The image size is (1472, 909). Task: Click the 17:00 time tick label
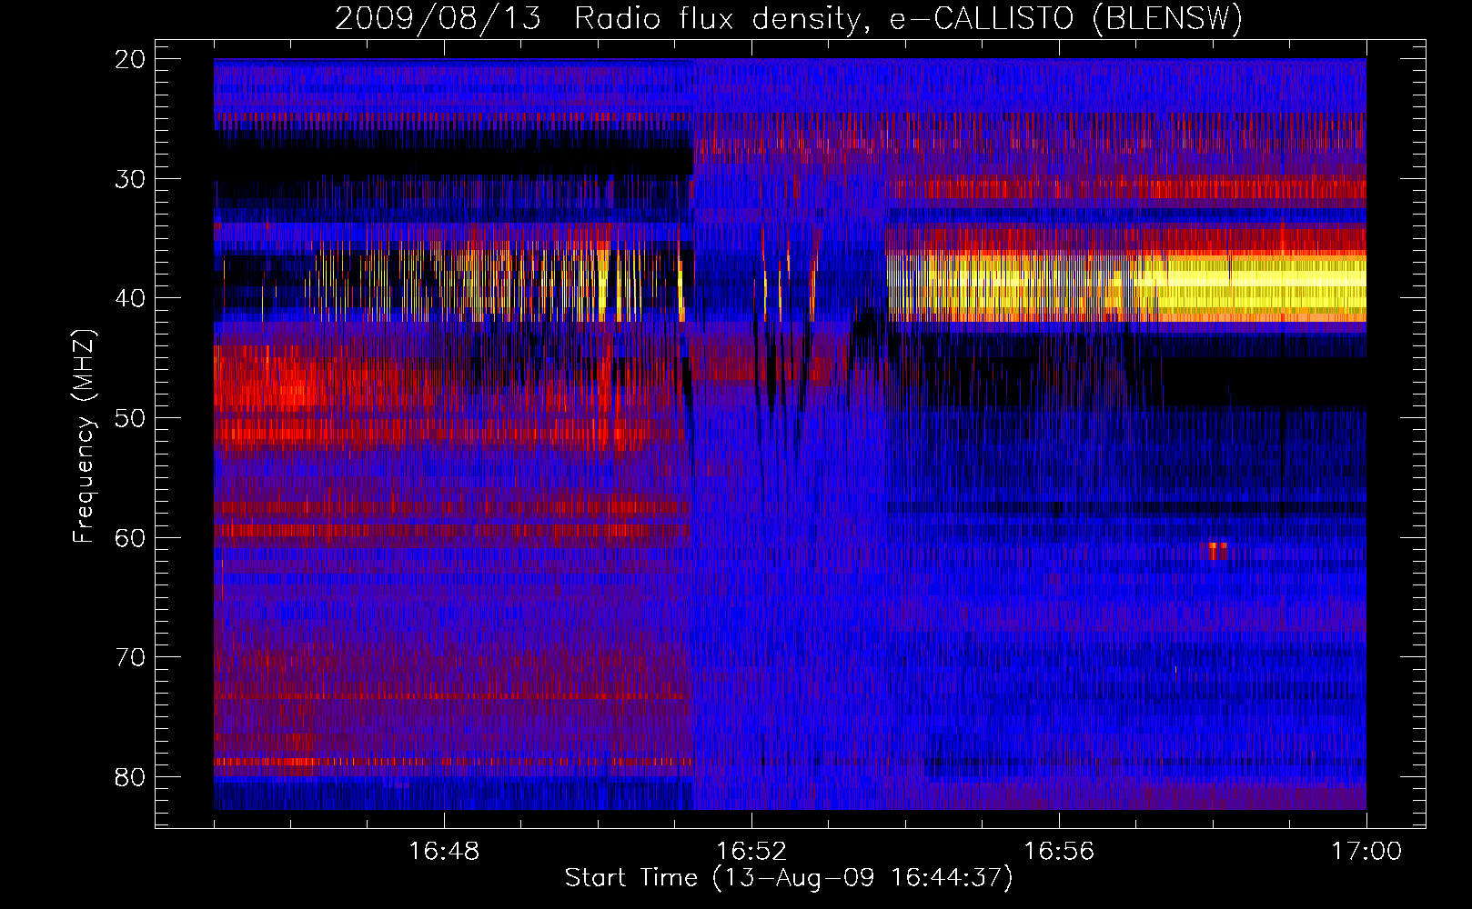pyautogui.click(x=1366, y=852)
